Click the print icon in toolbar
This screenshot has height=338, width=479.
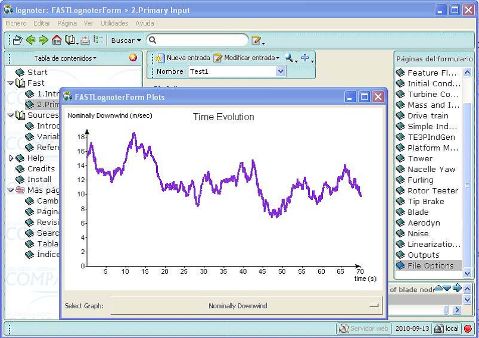[x=85, y=40]
